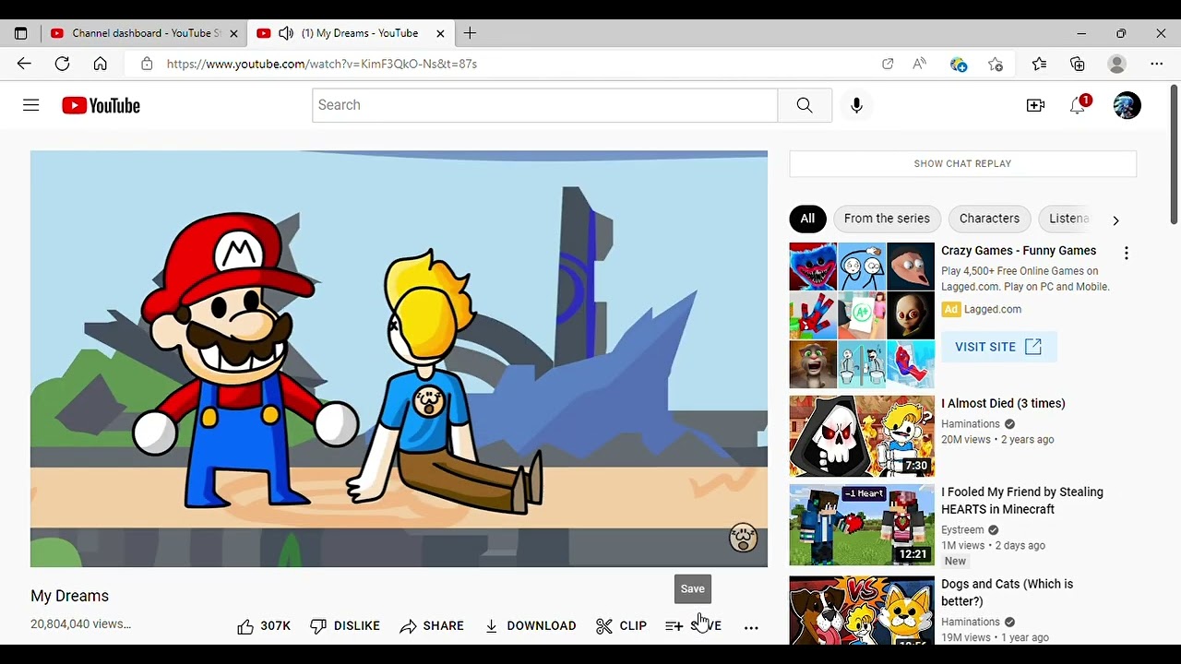Open the notifications bell
Image resolution: width=1181 pixels, height=664 pixels.
1079,105
